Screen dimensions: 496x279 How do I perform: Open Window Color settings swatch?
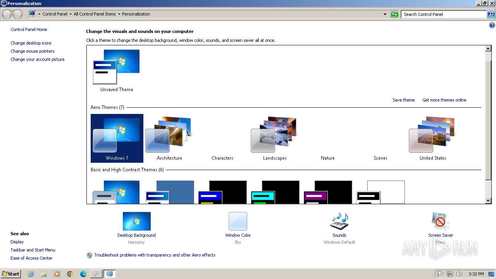pyautogui.click(x=238, y=221)
